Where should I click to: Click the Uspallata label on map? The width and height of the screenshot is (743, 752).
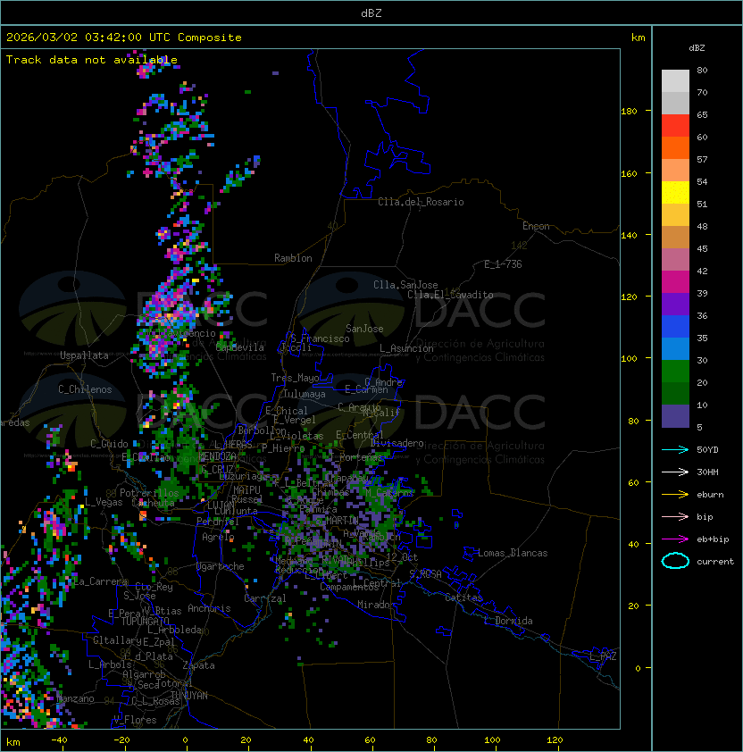84,355
